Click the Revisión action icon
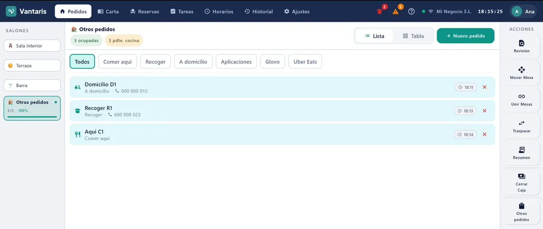Image resolution: width=543 pixels, height=229 pixels. pyautogui.click(x=521, y=43)
